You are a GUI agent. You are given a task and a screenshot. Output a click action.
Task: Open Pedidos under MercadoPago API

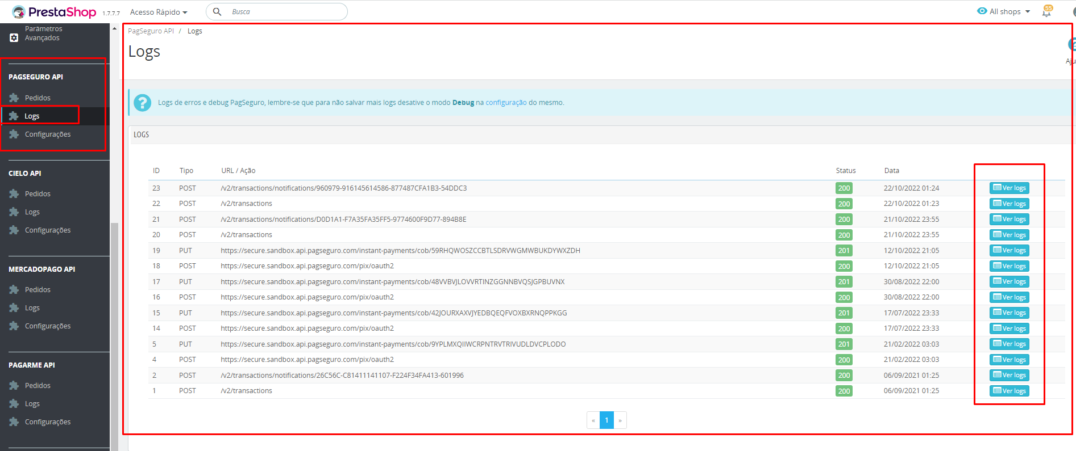tap(38, 289)
